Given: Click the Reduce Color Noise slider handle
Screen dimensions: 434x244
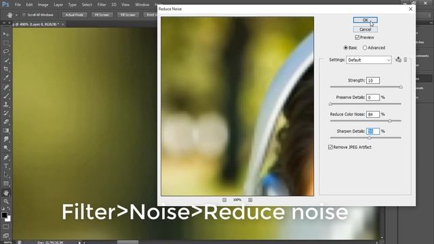Looking at the screenshot, I should [390, 121].
